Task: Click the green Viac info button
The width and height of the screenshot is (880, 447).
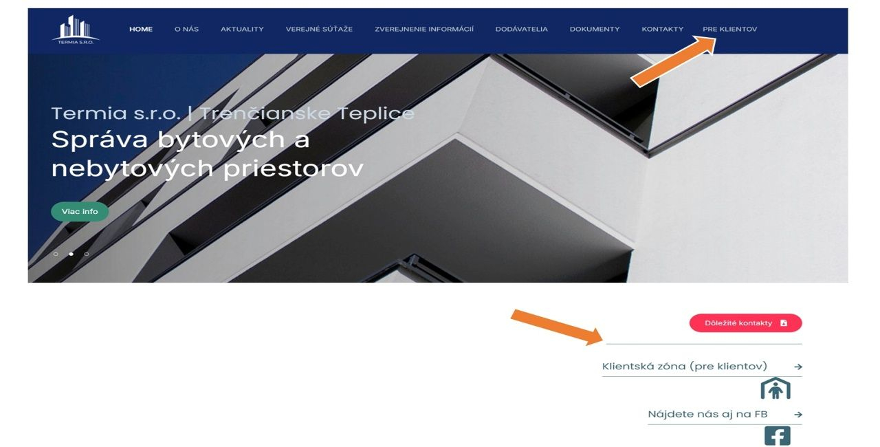Action: pyautogui.click(x=80, y=212)
